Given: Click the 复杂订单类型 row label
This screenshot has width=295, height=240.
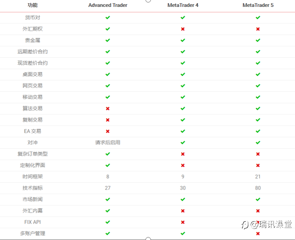Looking at the screenshot, I should click(33, 154).
